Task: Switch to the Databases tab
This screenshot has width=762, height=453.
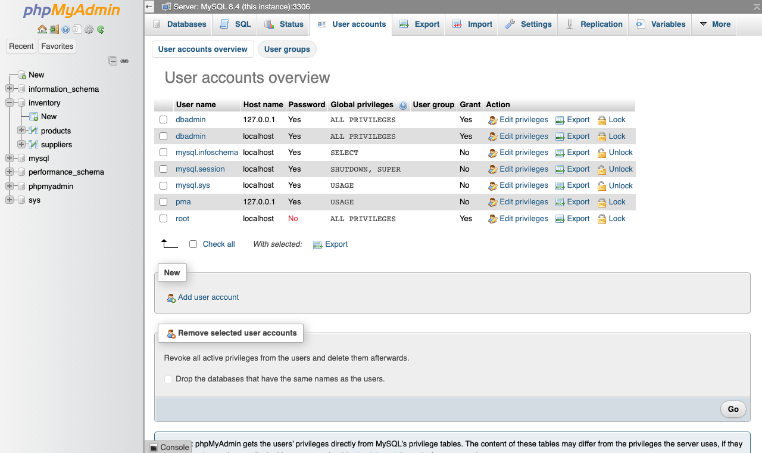Action: (179, 24)
